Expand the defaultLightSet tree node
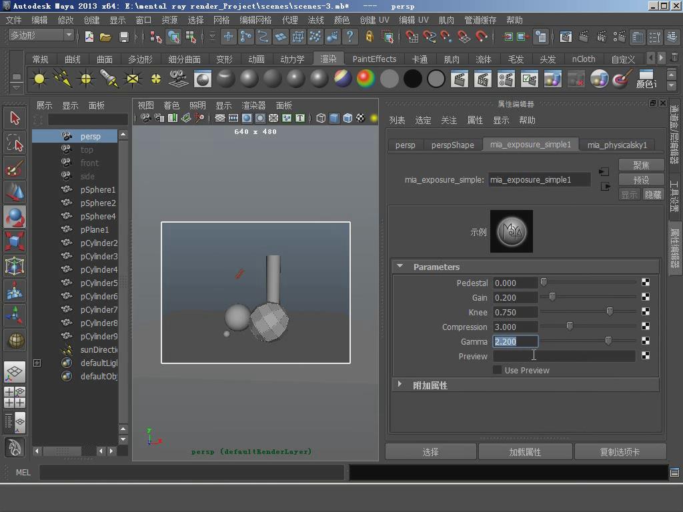 37,363
